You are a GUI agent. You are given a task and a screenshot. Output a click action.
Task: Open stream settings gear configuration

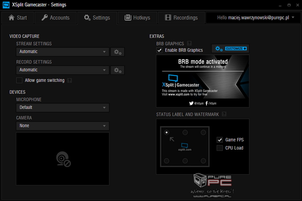click(118, 52)
